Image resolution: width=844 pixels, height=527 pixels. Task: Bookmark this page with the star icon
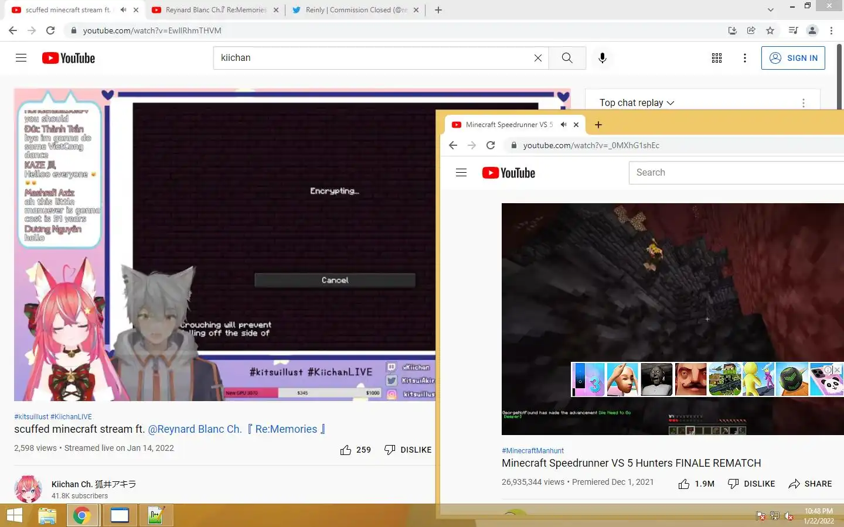[x=770, y=30]
